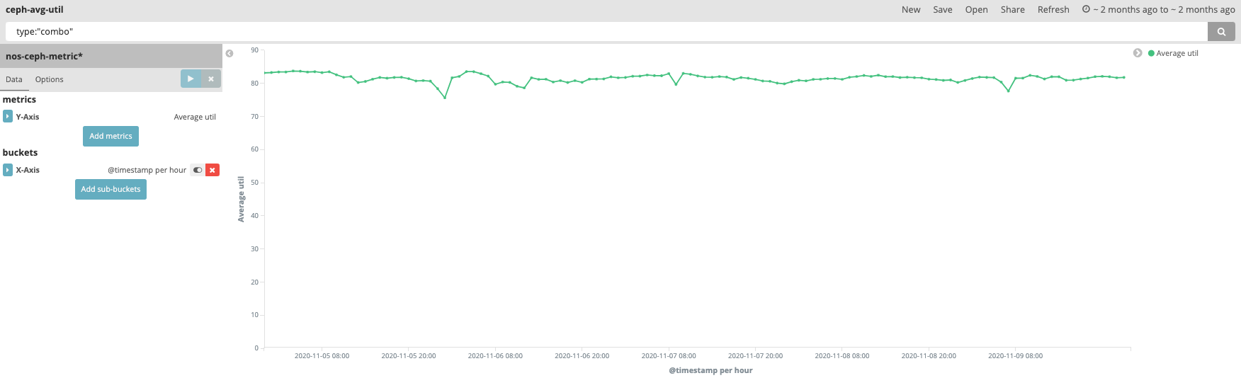Click the Average util metric label
Screen dimensions: 1241x378
coord(195,117)
